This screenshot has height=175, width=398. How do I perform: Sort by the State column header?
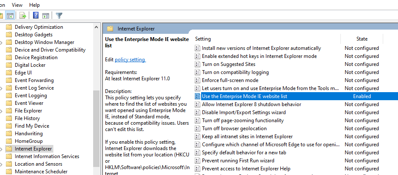pyautogui.click(x=362, y=39)
